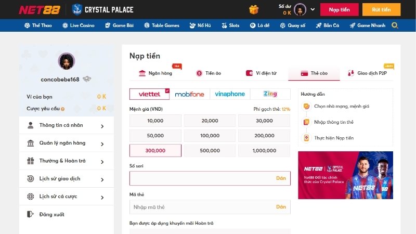Screen dimensions: 416x234
Task: Choose 10,000 denomination
Action: pos(155,121)
